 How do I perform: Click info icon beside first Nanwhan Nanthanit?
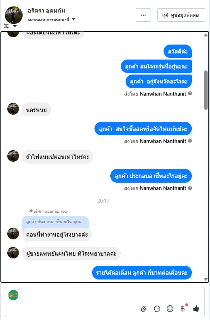pos(190,94)
